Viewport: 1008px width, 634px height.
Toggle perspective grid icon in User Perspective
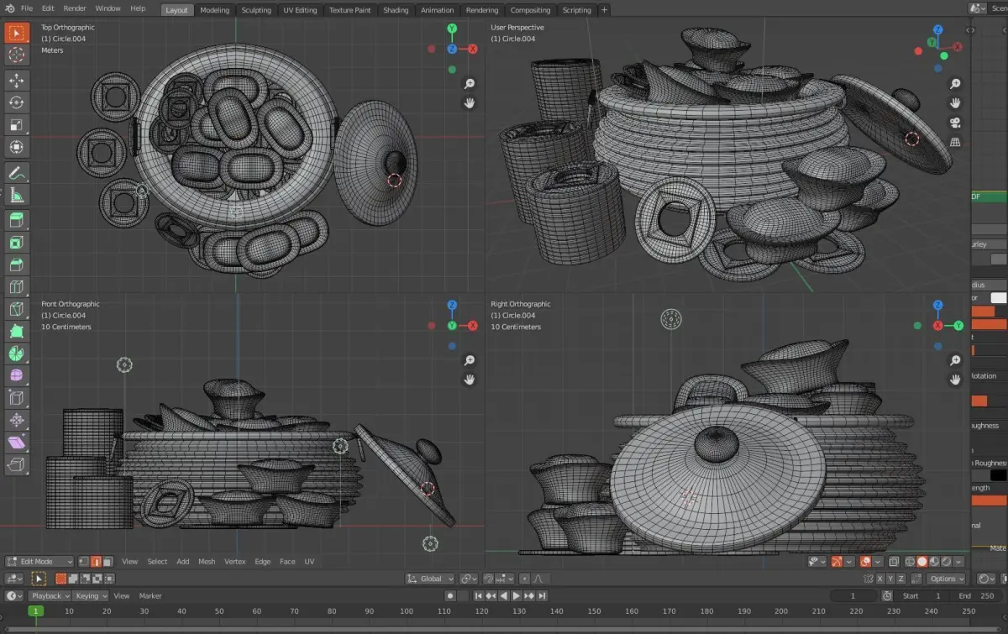955,142
